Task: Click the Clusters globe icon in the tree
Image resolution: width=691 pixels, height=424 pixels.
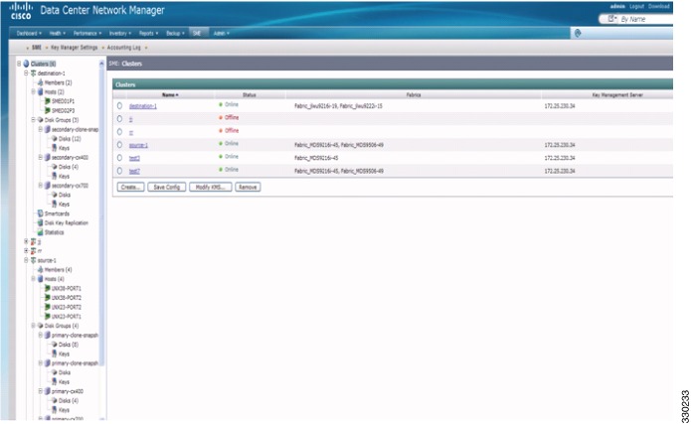Action: coord(26,64)
